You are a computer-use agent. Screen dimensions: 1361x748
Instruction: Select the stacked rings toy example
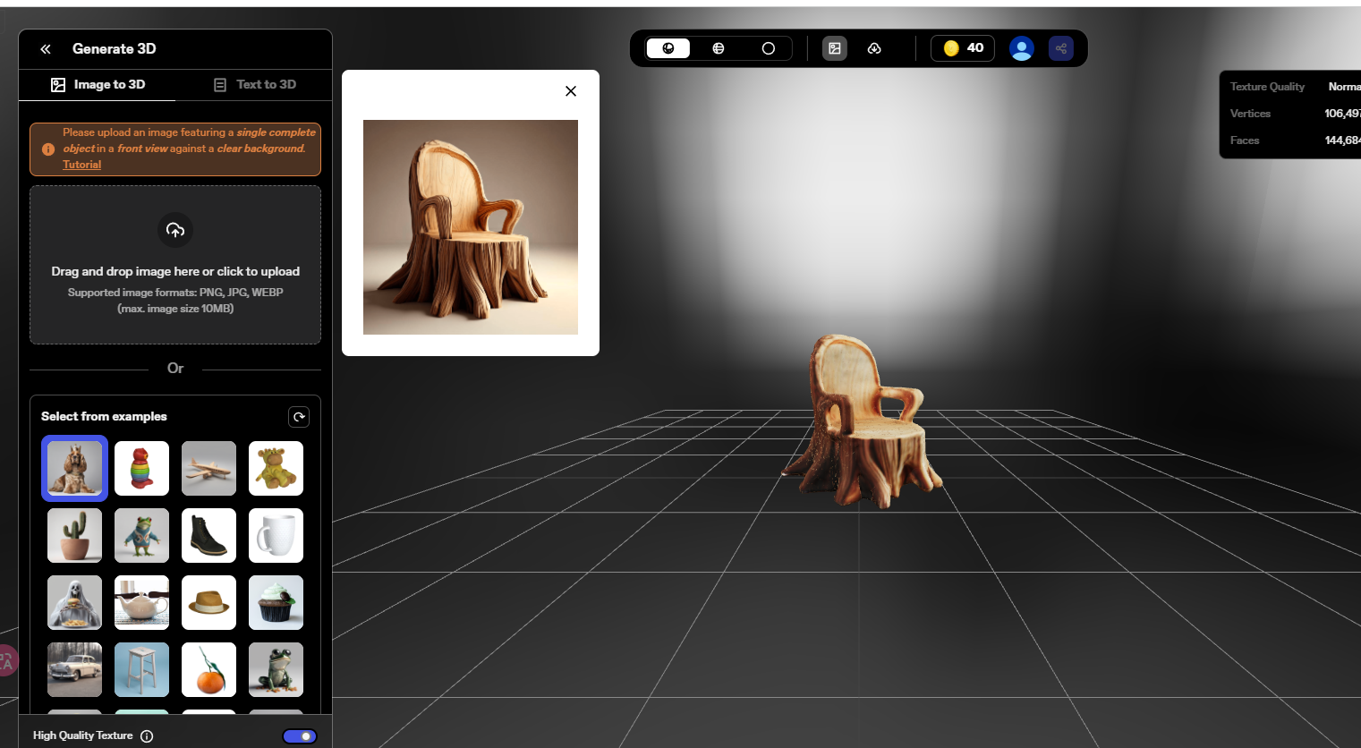click(x=141, y=468)
